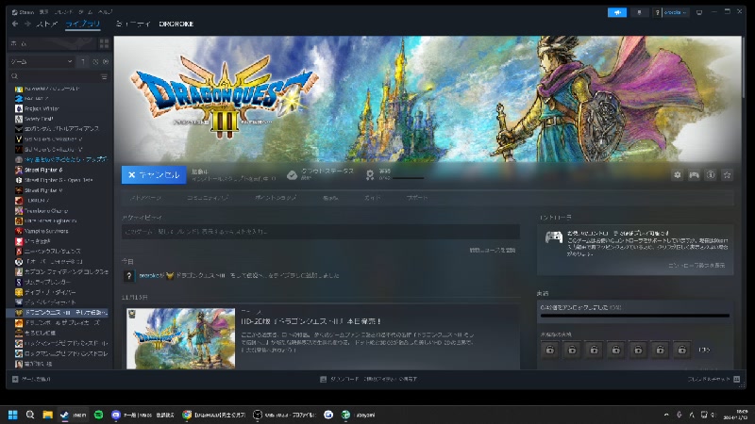Click the back navigation arrow
Image resolution: width=755 pixels, height=424 pixels.
[12, 24]
